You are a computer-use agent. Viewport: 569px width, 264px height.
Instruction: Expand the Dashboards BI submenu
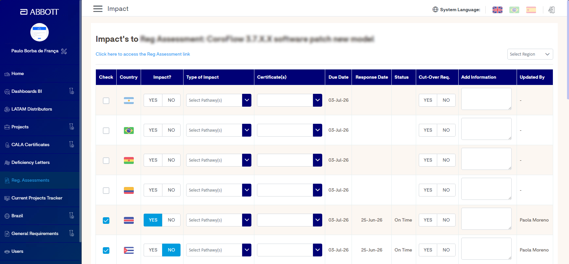(x=71, y=91)
